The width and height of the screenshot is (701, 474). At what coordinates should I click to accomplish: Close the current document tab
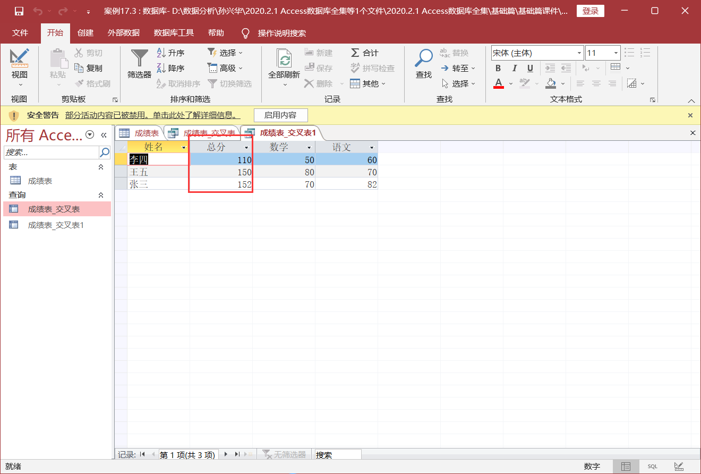tap(693, 133)
